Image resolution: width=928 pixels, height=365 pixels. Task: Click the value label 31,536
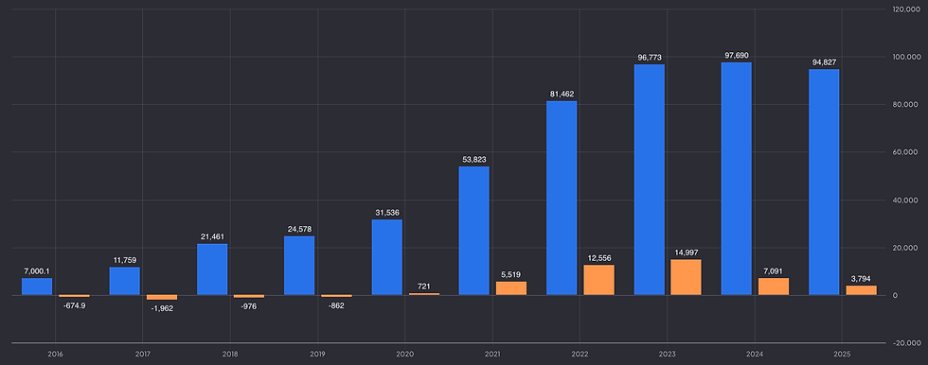pyautogui.click(x=387, y=213)
